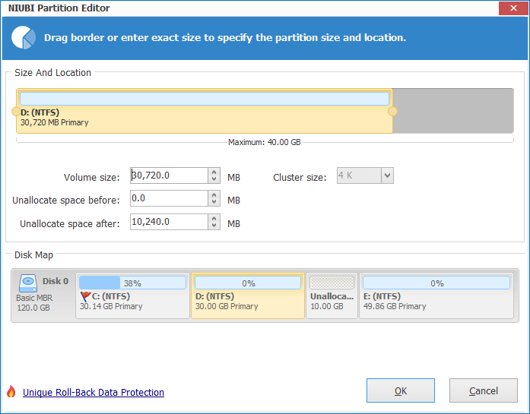Image resolution: width=530 pixels, height=414 pixels.
Task: Click the Unallocate space after field
Action: tap(169, 222)
